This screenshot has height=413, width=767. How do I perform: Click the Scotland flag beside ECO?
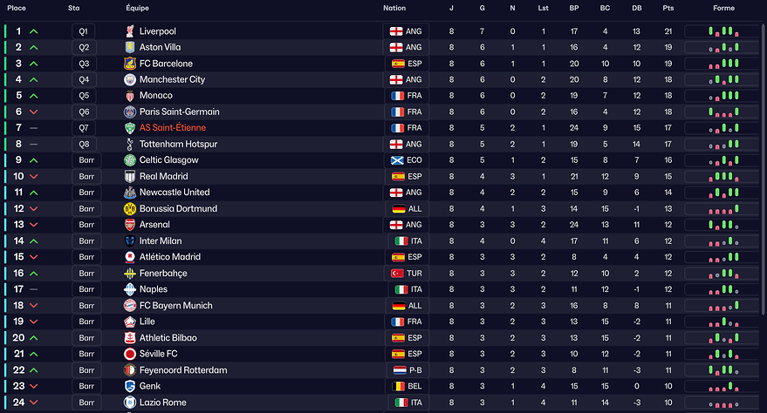[397, 160]
